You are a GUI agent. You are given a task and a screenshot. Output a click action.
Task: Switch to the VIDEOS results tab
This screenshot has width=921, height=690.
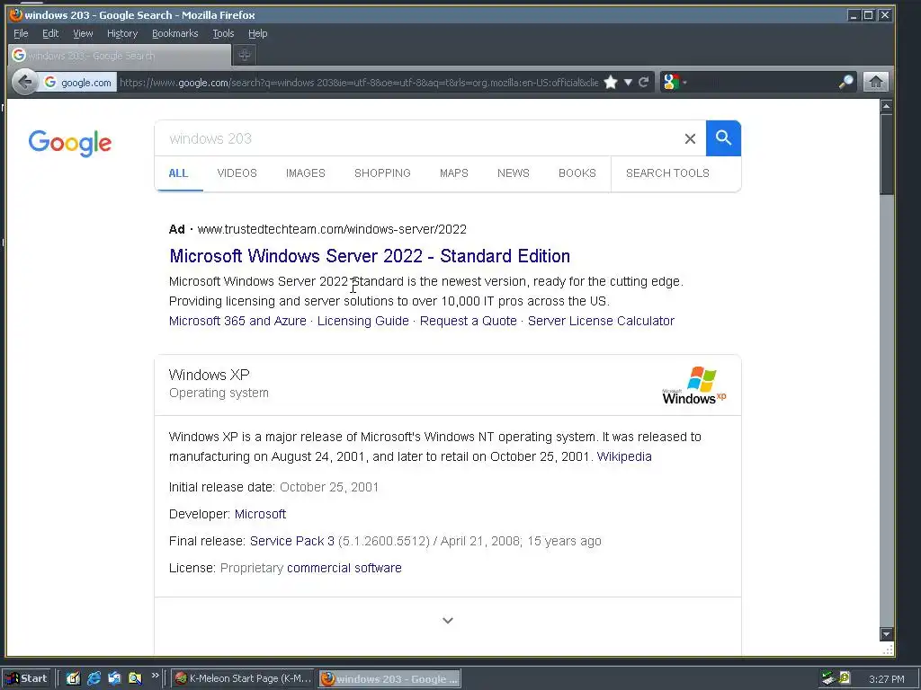[x=237, y=173]
